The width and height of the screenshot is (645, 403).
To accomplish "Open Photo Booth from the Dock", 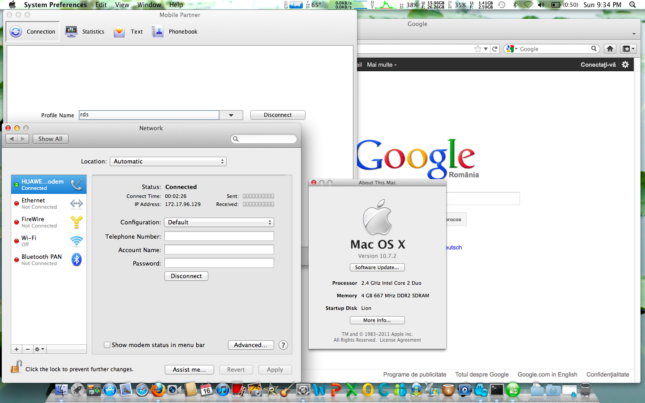I will click(239, 390).
